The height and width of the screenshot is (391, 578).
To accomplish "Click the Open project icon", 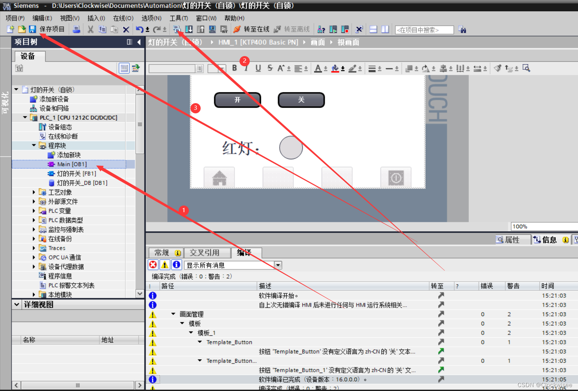I will click(22, 29).
